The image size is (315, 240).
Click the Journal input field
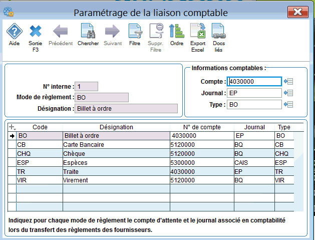click(254, 93)
